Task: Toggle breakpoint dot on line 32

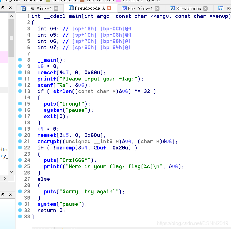Action: point(20,210)
